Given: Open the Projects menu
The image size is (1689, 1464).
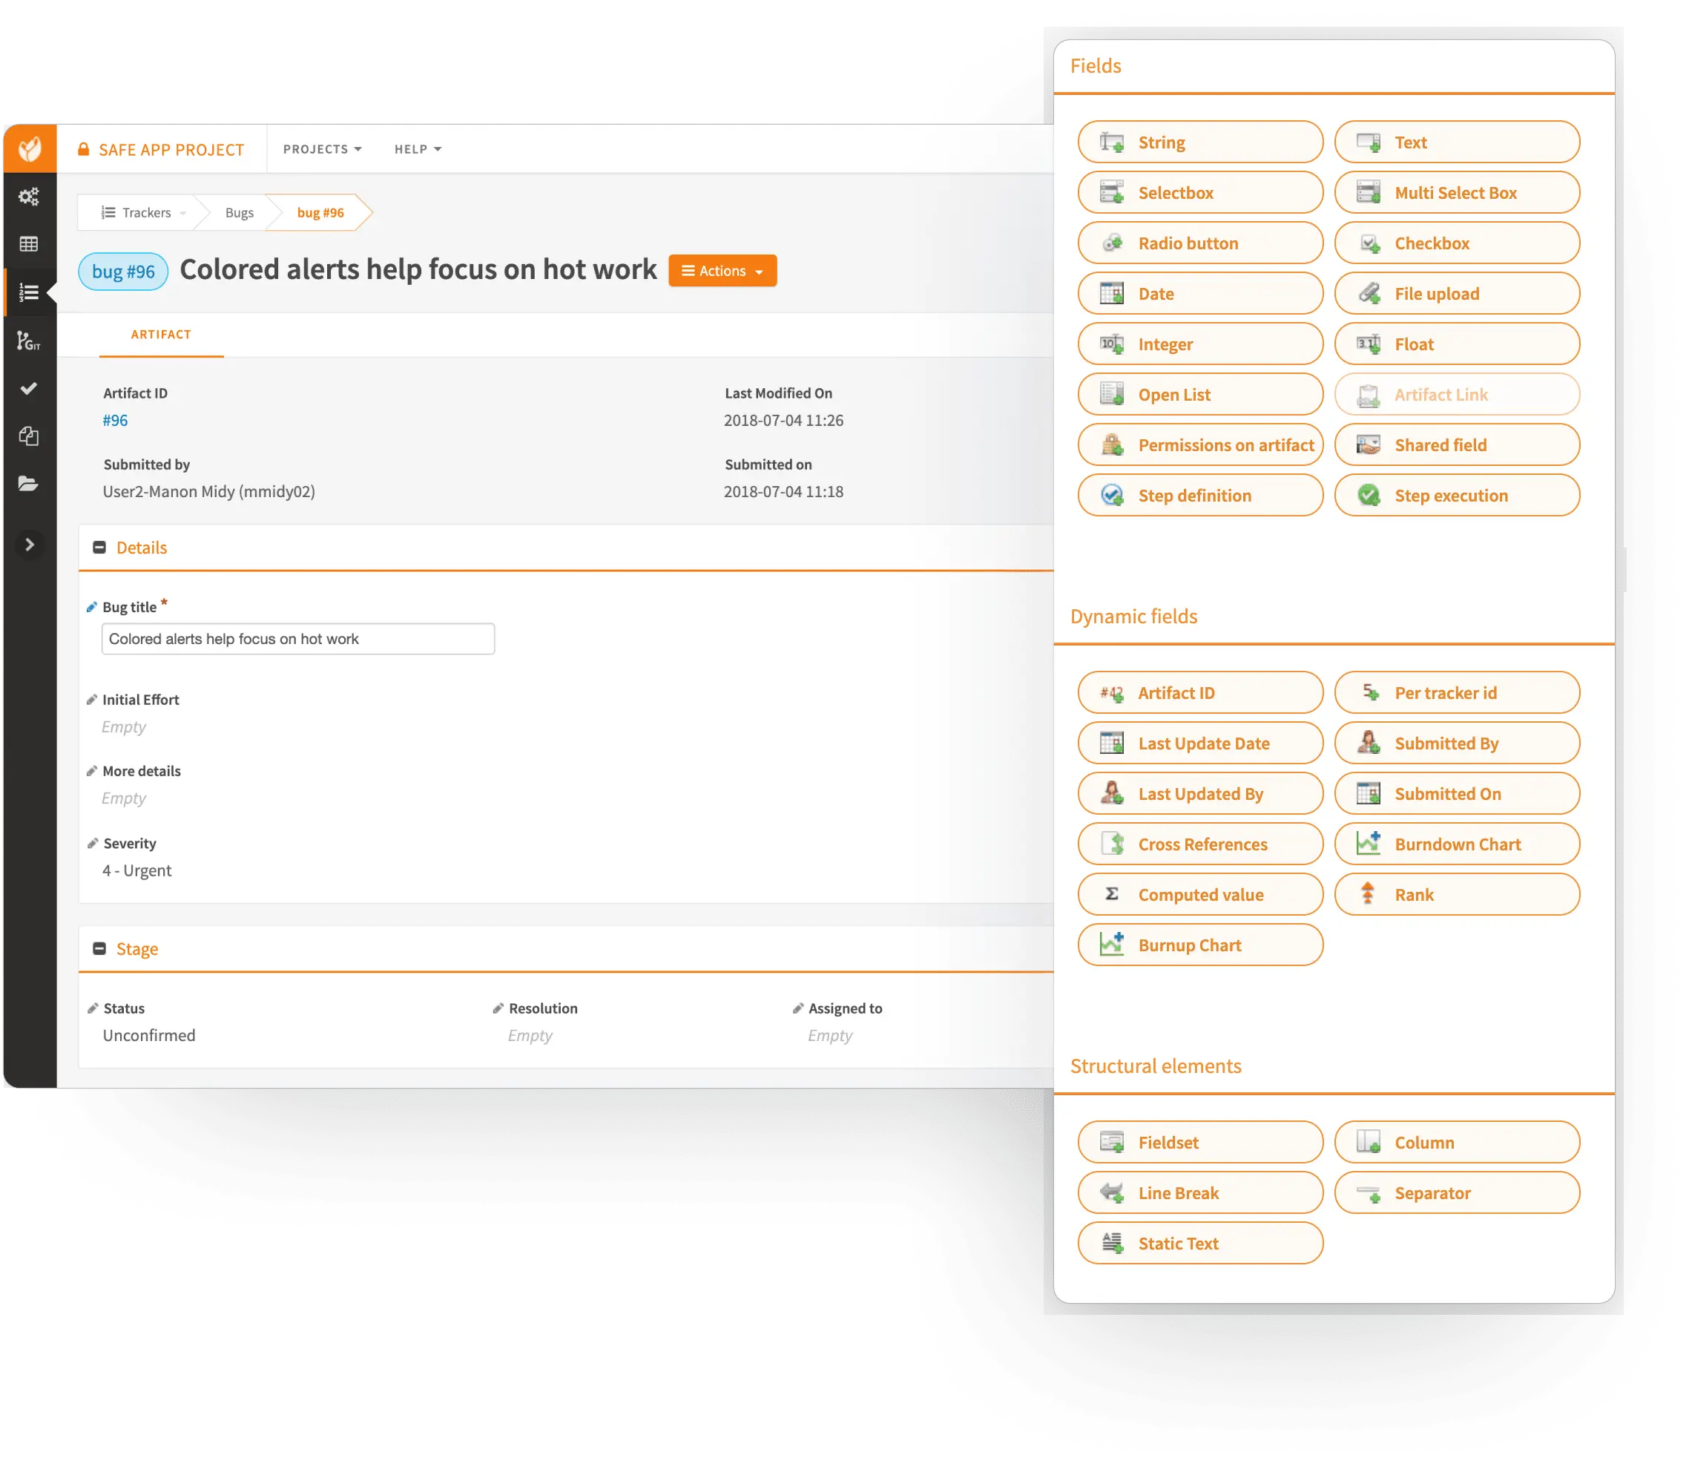Looking at the screenshot, I should [322, 149].
